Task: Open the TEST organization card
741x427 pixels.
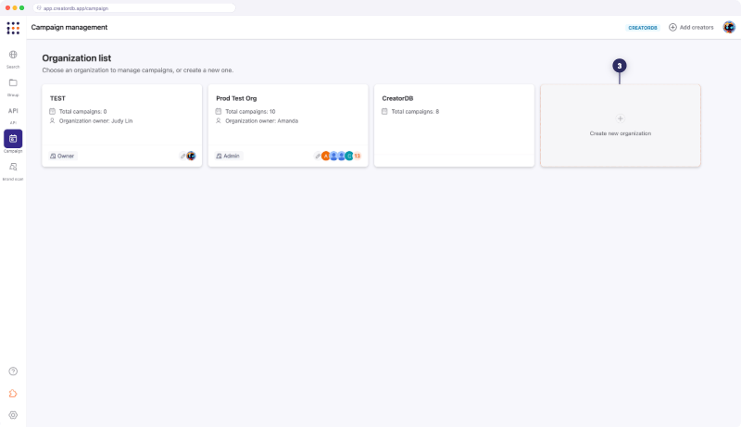Action: point(122,125)
